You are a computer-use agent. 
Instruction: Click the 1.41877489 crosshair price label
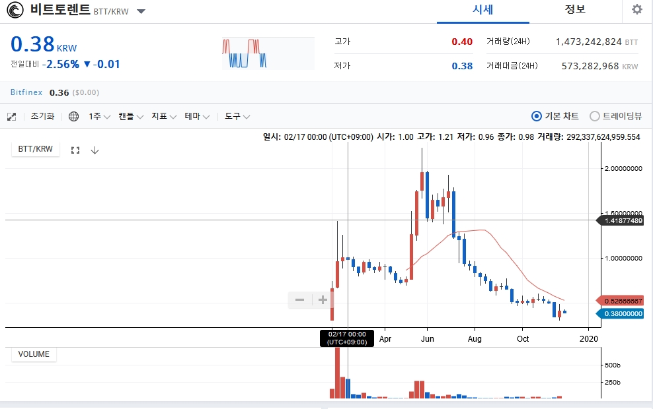tap(620, 221)
